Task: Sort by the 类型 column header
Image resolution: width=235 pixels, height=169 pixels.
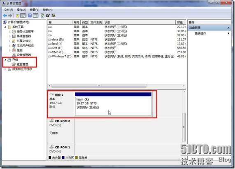Action: click(85, 22)
